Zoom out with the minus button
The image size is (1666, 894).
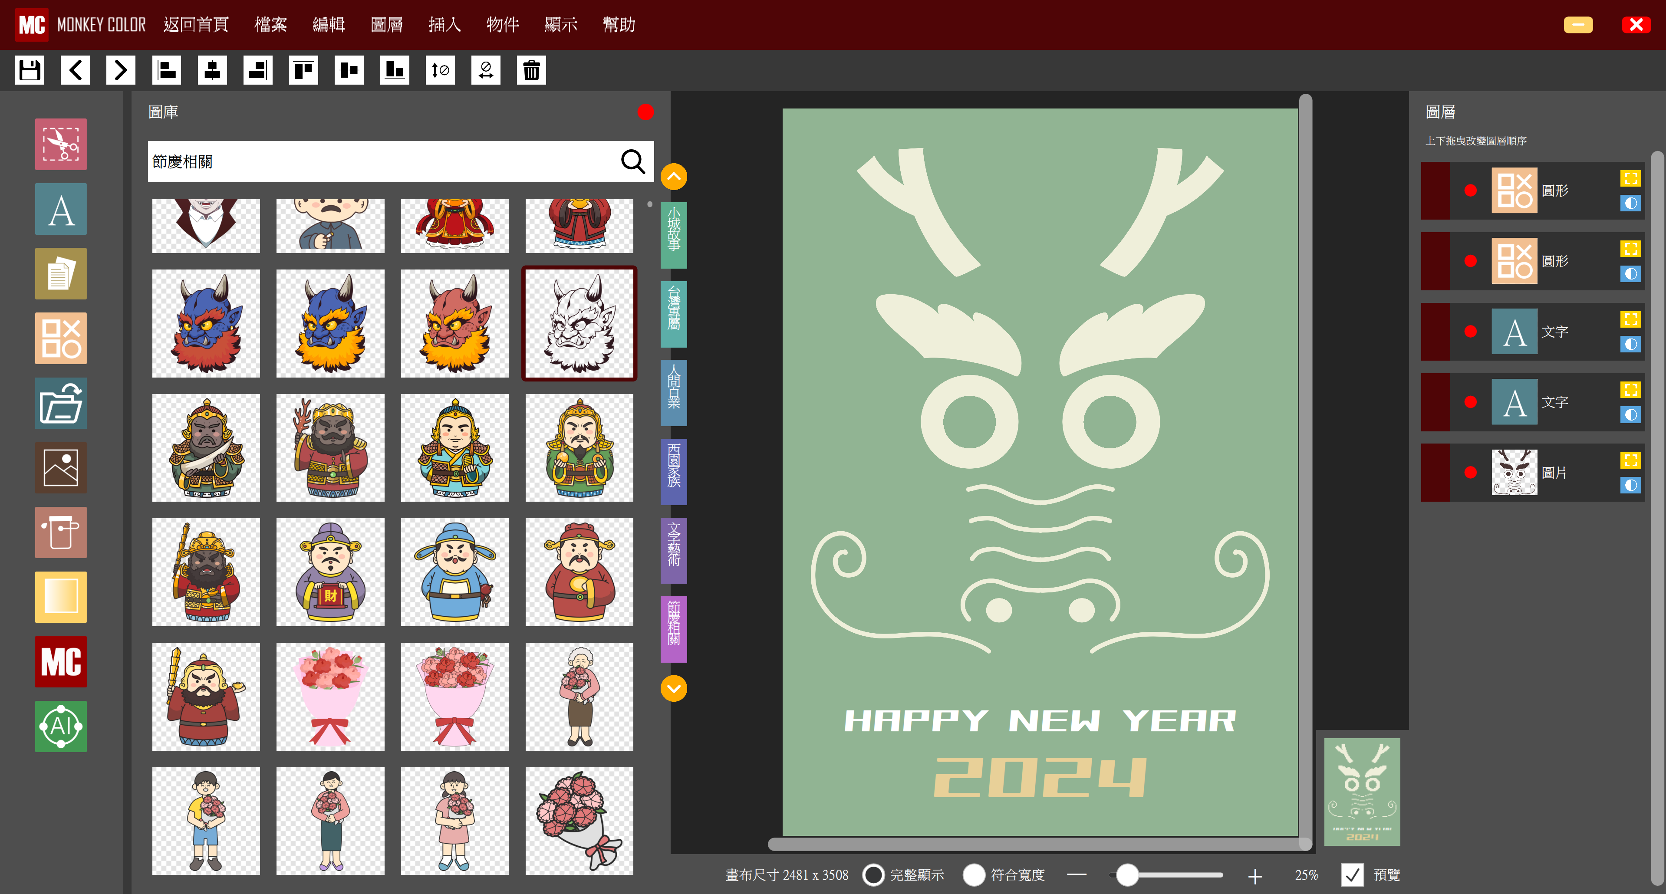pyautogui.click(x=1077, y=875)
